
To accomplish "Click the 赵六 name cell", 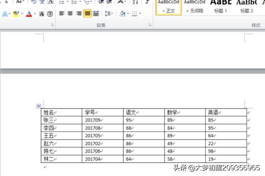I will pos(61,143).
